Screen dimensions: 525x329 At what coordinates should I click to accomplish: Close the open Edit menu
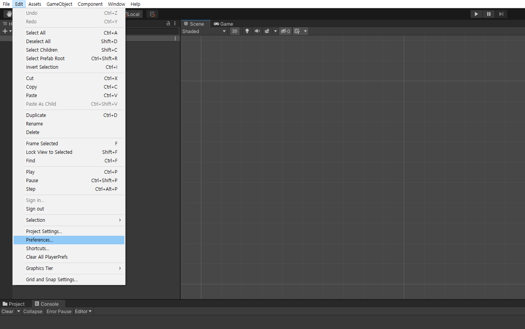[19, 4]
